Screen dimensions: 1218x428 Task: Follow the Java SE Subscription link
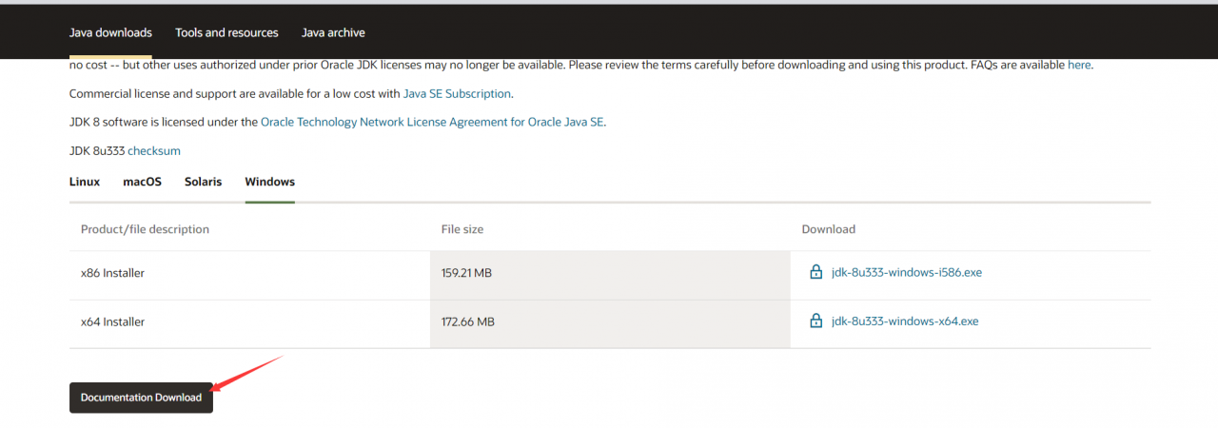click(x=458, y=94)
